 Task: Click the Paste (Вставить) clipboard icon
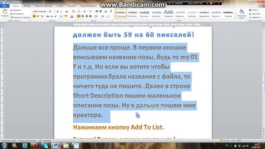pos(5,12)
